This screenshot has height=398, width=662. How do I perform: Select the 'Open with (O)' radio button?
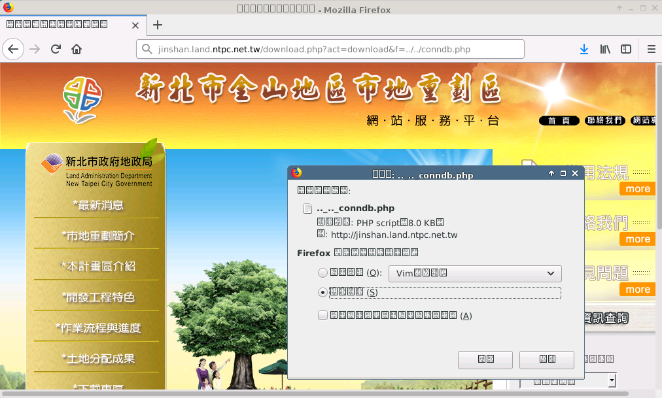pos(322,273)
